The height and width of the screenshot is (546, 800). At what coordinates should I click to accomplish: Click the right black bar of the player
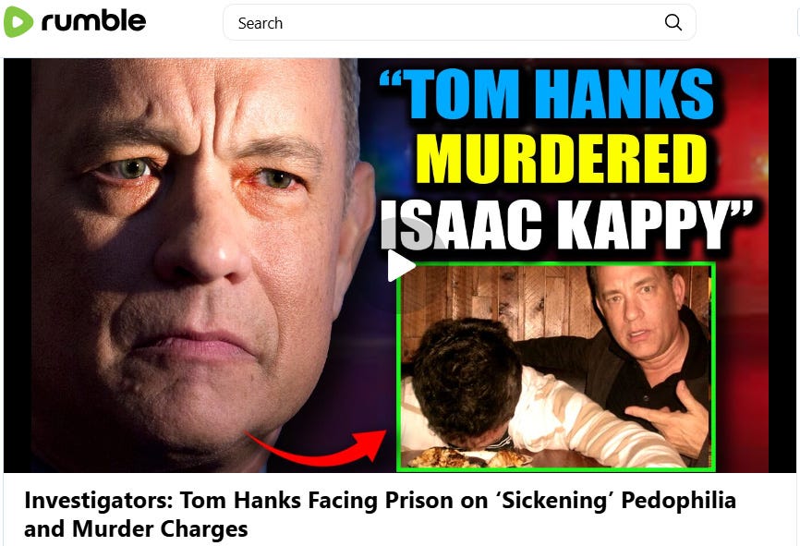click(x=782, y=265)
